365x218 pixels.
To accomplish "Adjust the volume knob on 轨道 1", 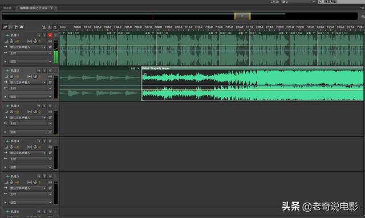I will pyautogui.click(x=11, y=41).
